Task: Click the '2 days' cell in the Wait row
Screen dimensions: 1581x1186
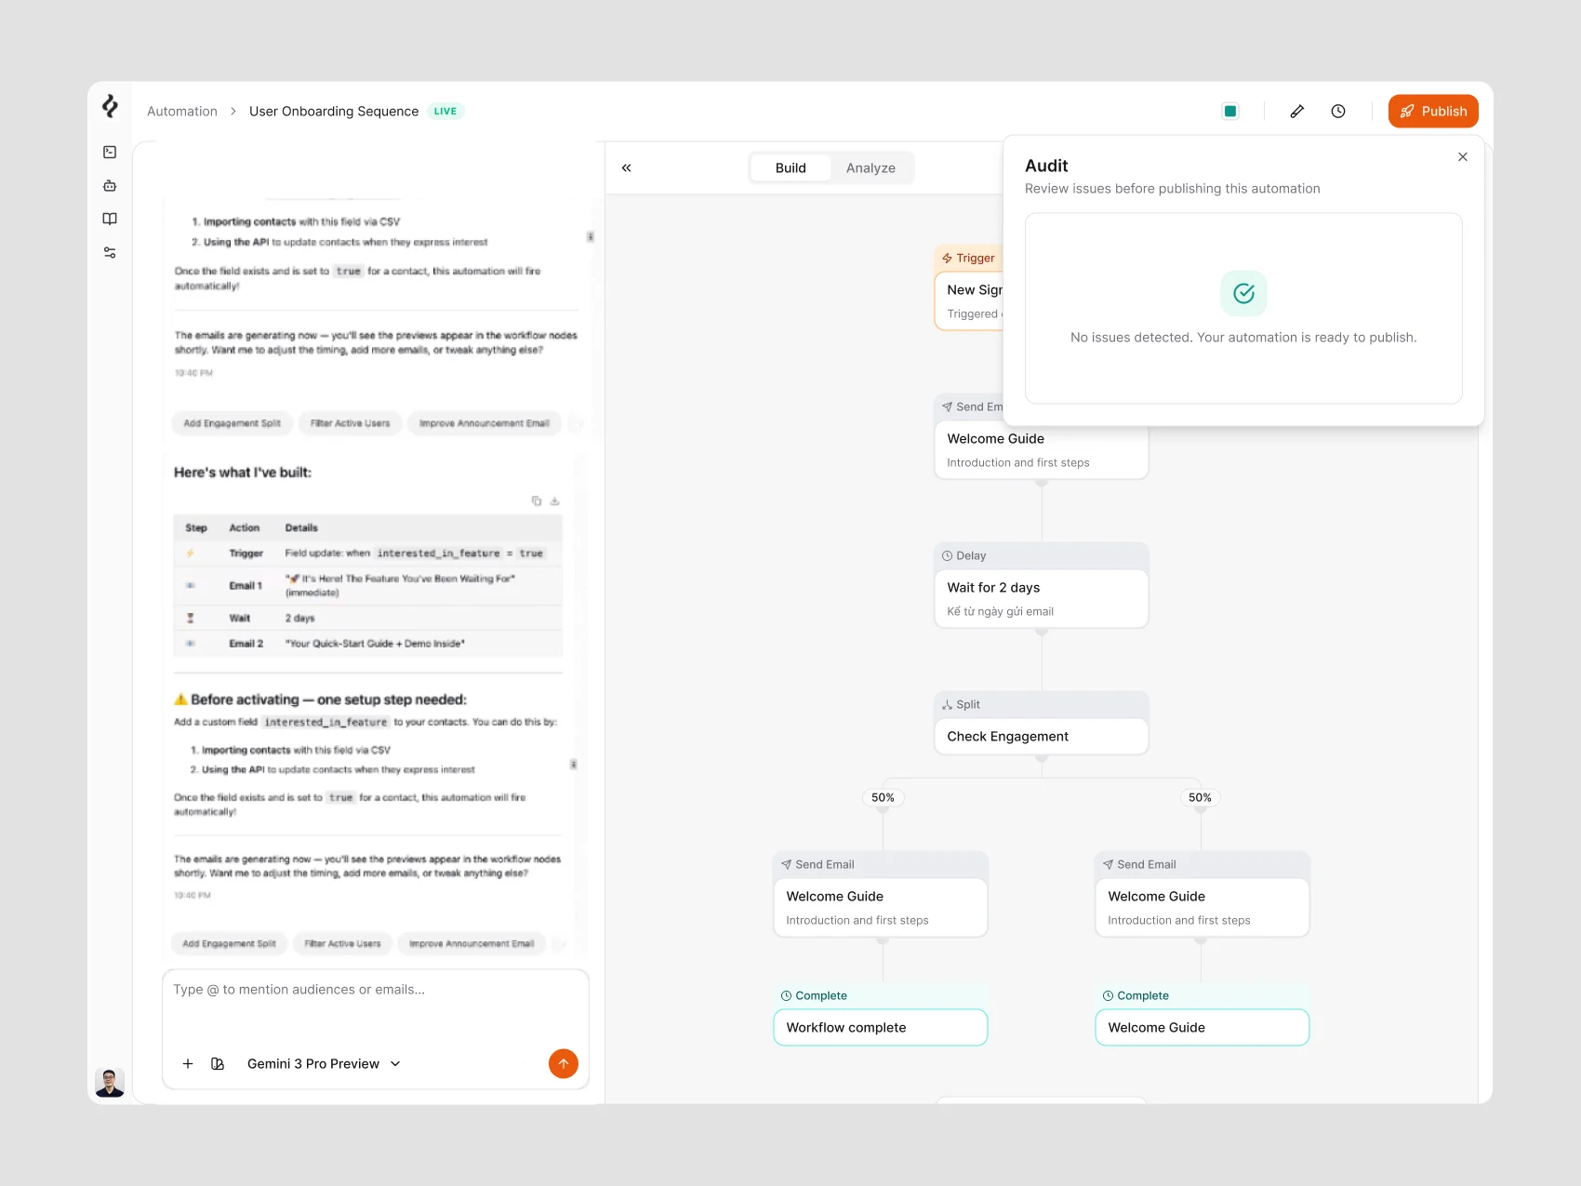Action: pyautogui.click(x=300, y=619)
